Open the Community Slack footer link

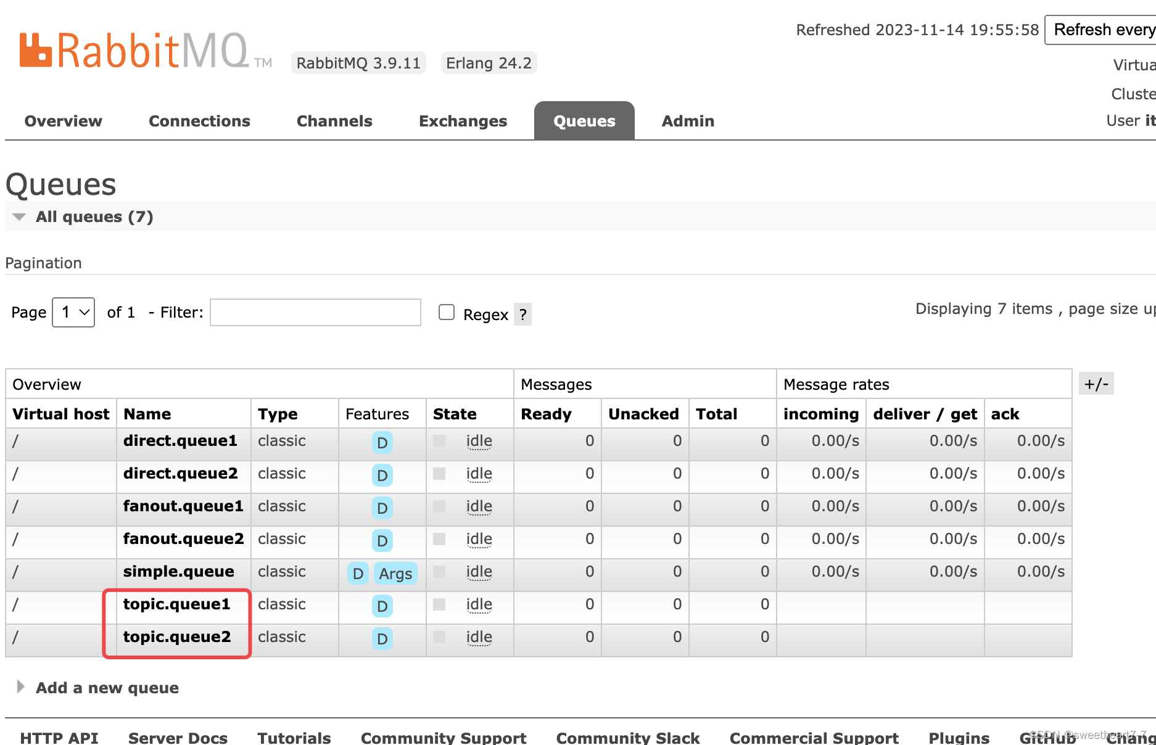628,738
